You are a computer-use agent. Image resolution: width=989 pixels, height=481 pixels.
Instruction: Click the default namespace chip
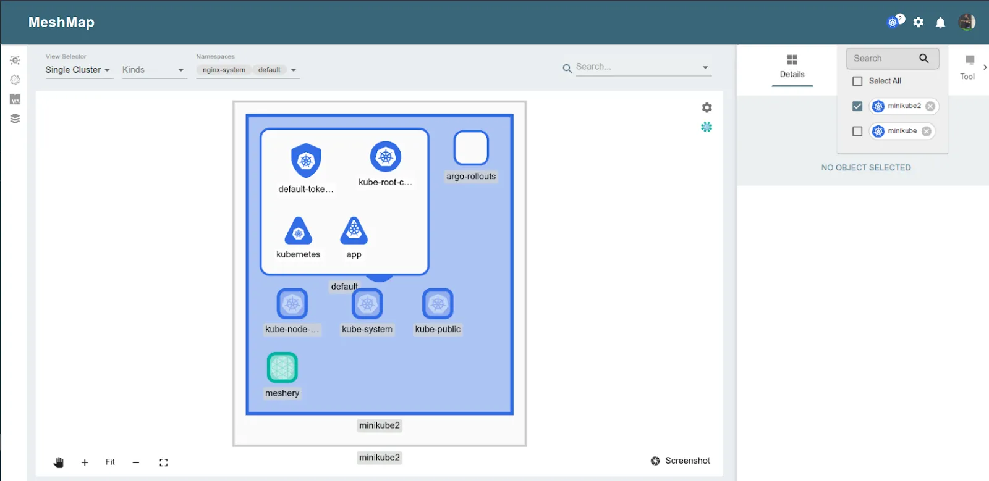pos(270,70)
